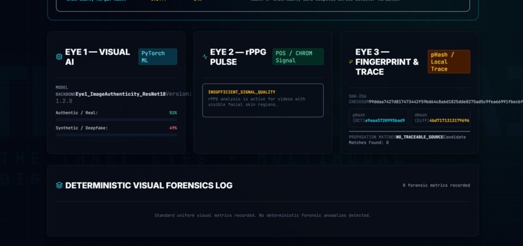Click the trace icon beside EYE 3 heading
Viewport: 523px width, 246px height.
(351, 61)
